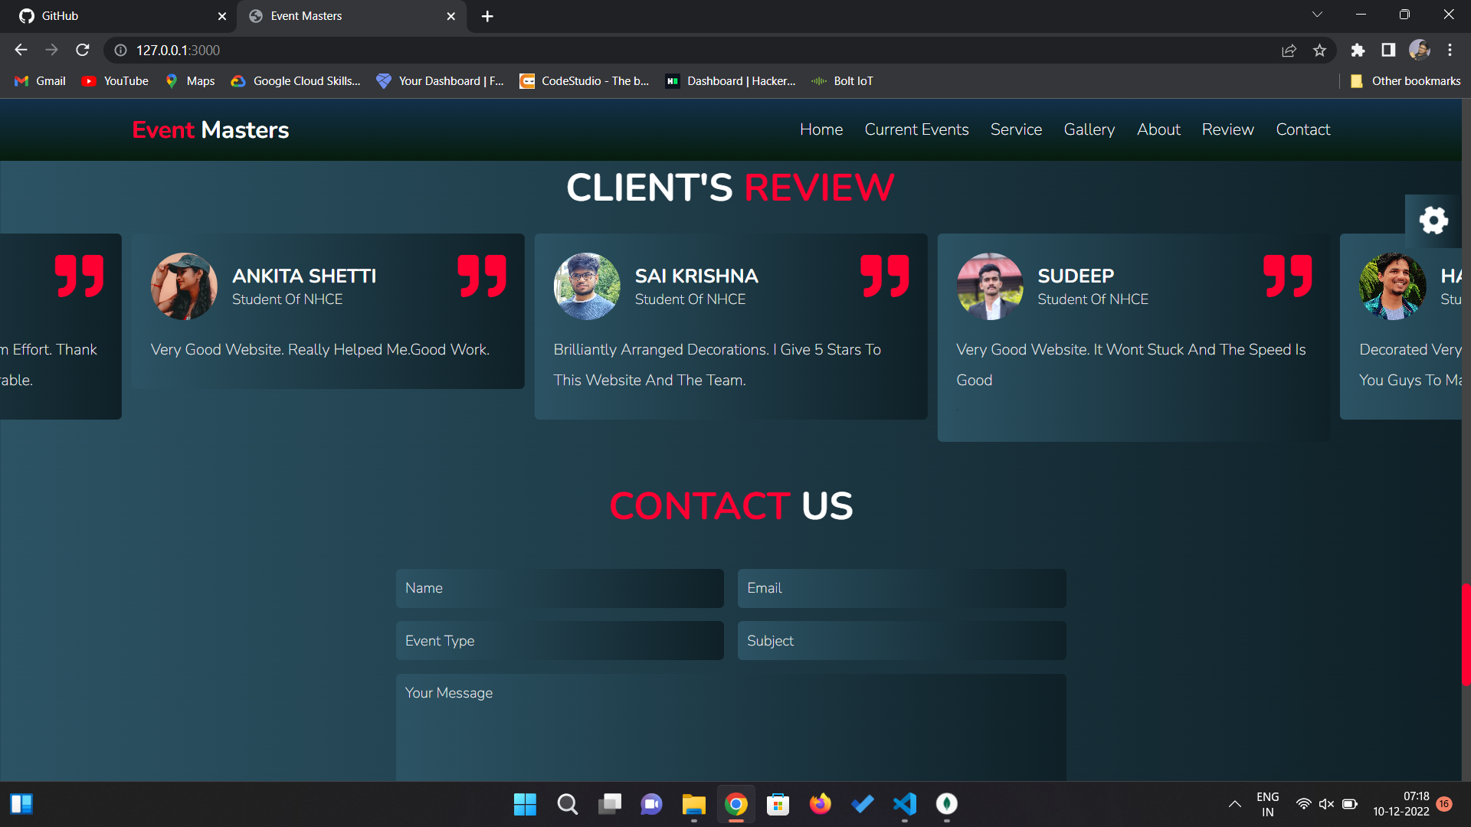Open the tab search dropdown arrow
The width and height of the screenshot is (1471, 827).
tap(1317, 14)
